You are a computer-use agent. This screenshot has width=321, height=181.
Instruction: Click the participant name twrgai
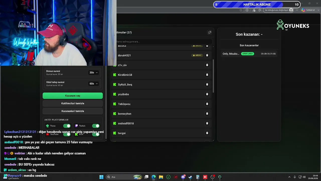tap(122, 133)
